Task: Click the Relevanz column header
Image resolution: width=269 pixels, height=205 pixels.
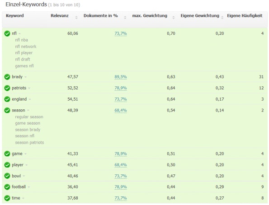Action: click(60, 16)
